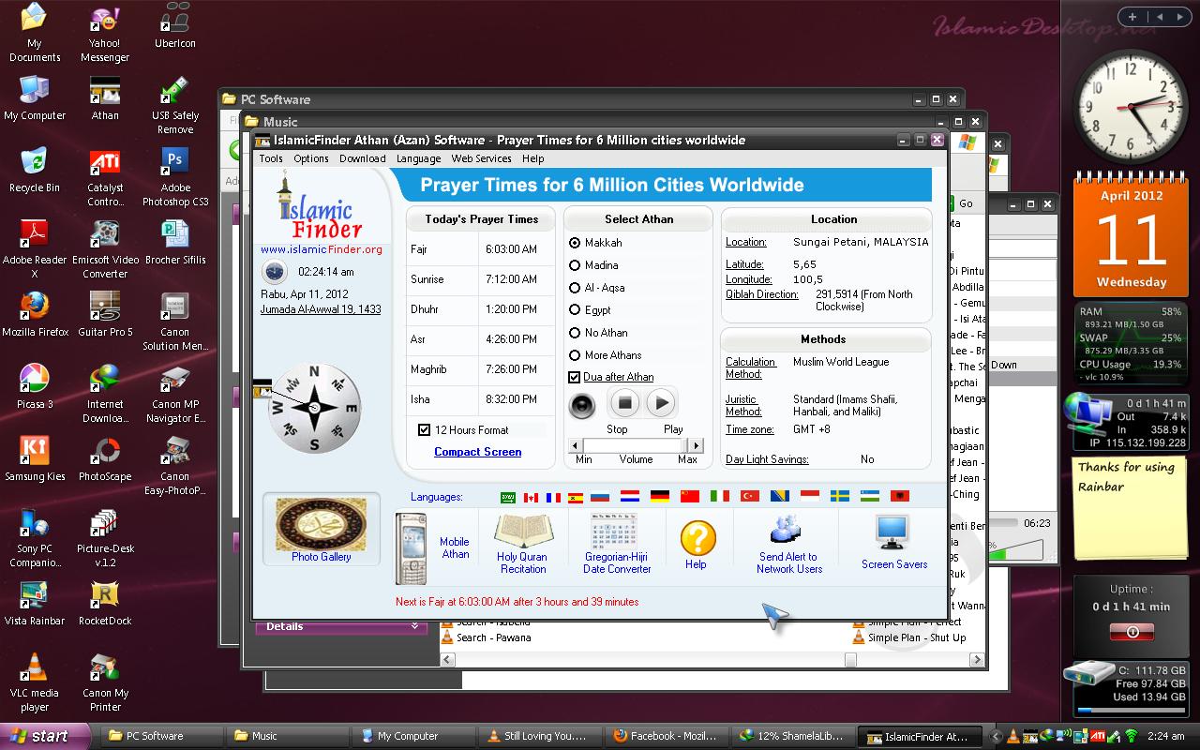Click the Music window horizontal scrollbar
This screenshot has width=1200, height=750.
click(712, 660)
